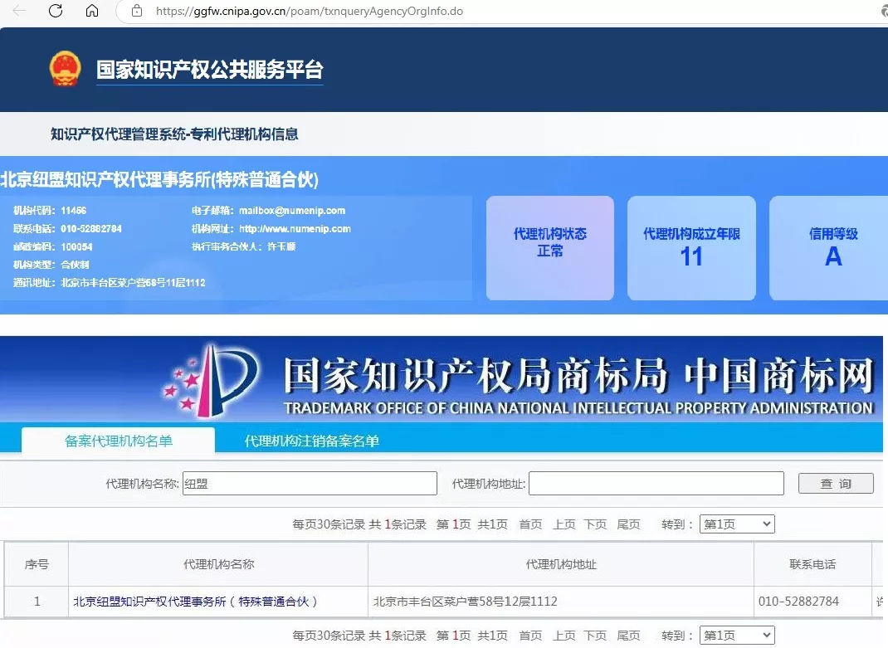
Task: Click 机构类型 合伙制 text
Action: (x=51, y=265)
